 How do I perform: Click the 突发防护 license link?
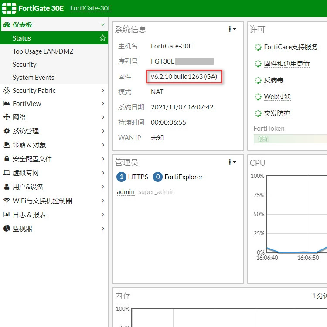pyautogui.click(x=277, y=113)
